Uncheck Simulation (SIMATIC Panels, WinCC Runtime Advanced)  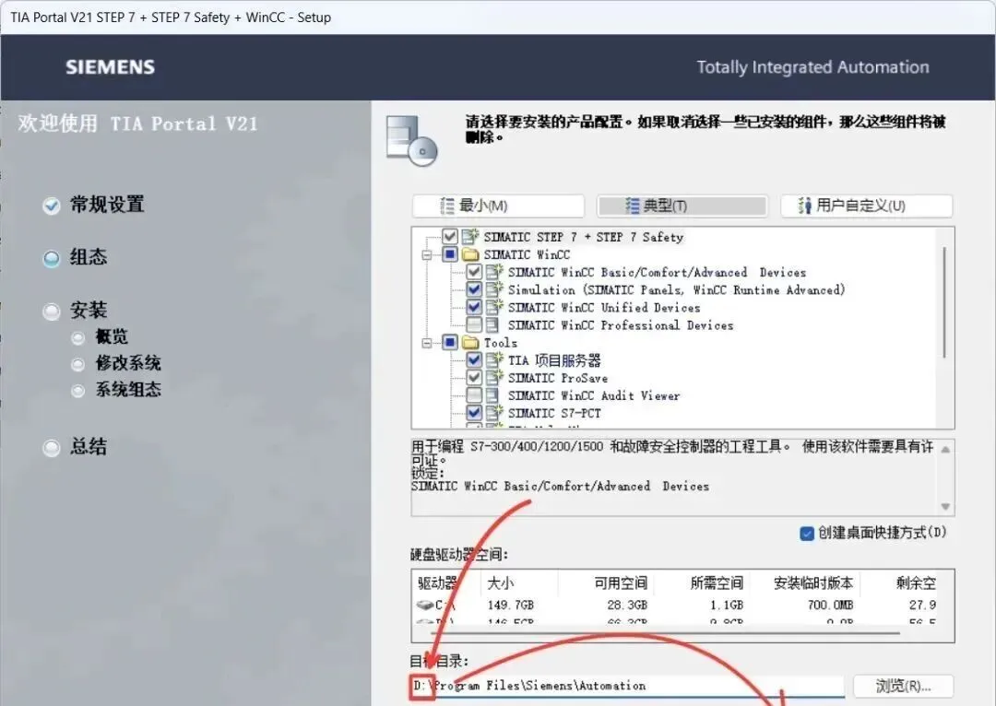click(x=474, y=289)
